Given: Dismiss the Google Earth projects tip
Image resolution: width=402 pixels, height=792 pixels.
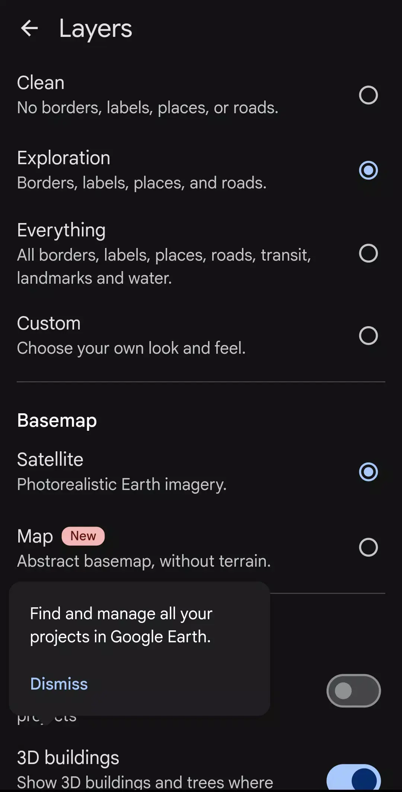Looking at the screenshot, I should [59, 684].
